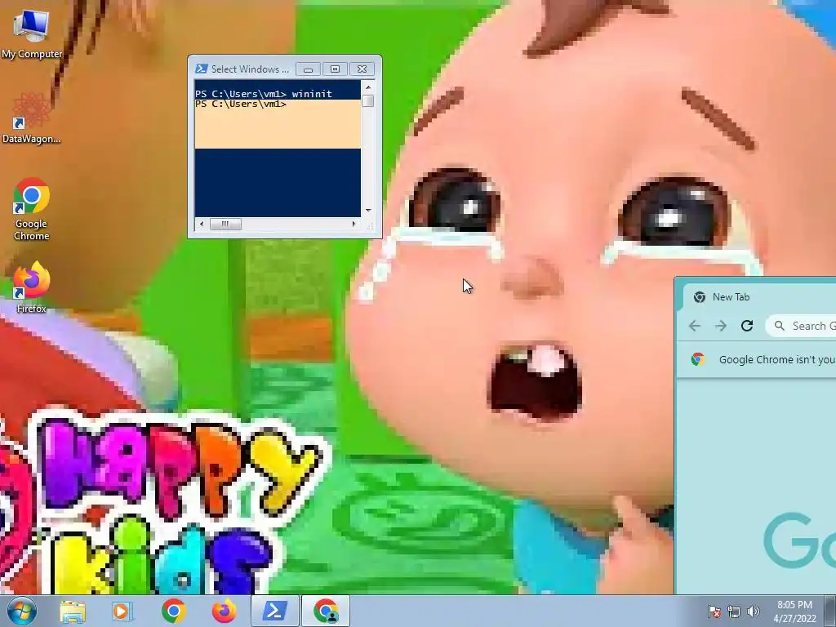836x627 pixels.
Task: Maximize the Select Windows PowerShell window
Action: (x=335, y=69)
